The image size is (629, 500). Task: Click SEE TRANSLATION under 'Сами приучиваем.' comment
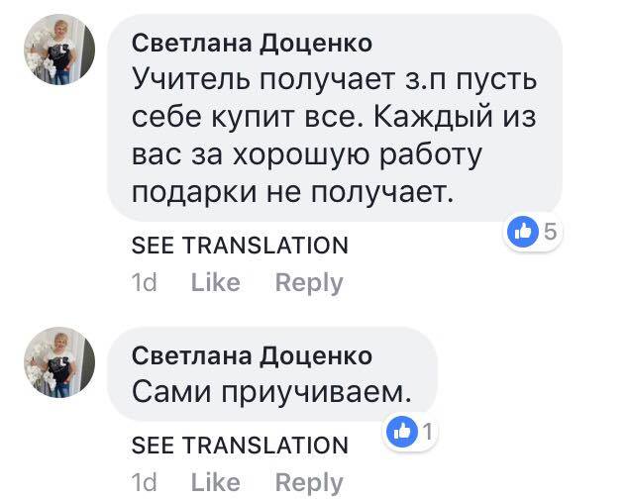[x=240, y=446]
